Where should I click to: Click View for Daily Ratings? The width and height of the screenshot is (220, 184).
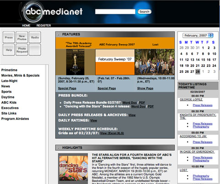pos(93,120)
